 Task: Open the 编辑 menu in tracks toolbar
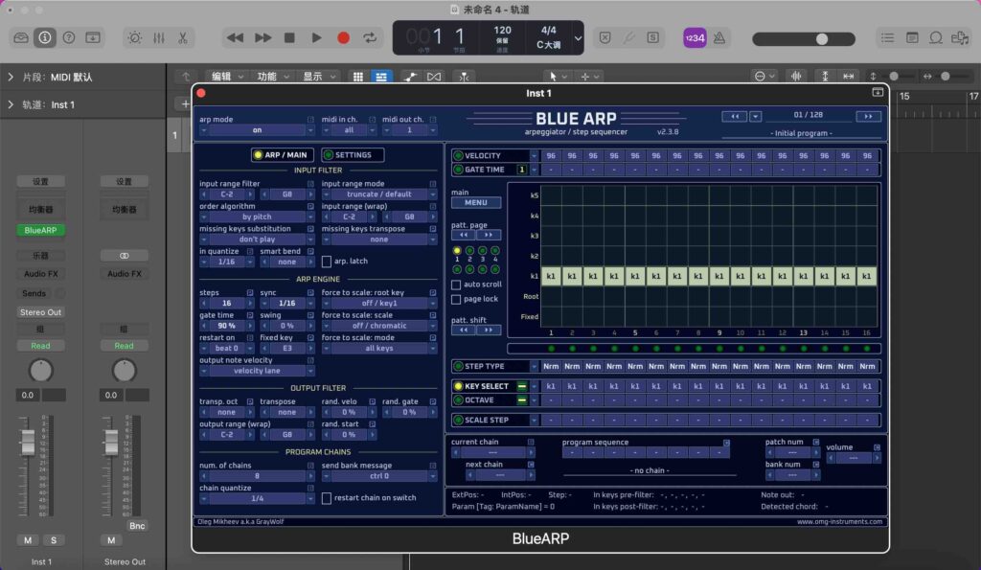click(x=227, y=77)
